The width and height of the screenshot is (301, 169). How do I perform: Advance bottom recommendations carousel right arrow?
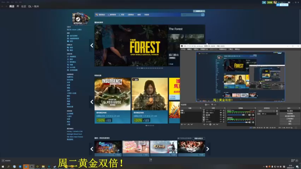tap(208, 149)
